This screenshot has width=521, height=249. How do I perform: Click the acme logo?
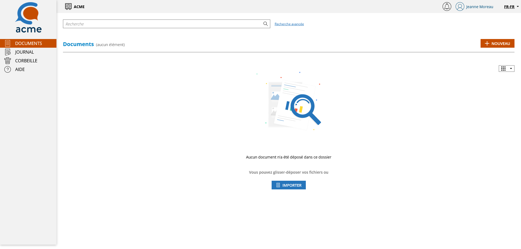[x=28, y=18]
